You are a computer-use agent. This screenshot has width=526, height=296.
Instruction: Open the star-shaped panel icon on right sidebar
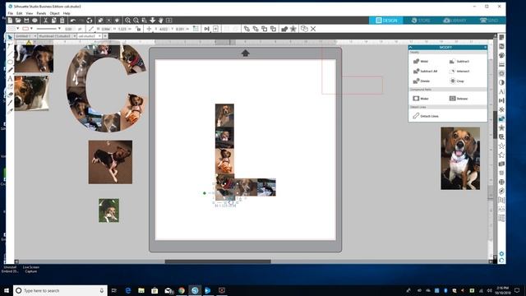pos(501,128)
